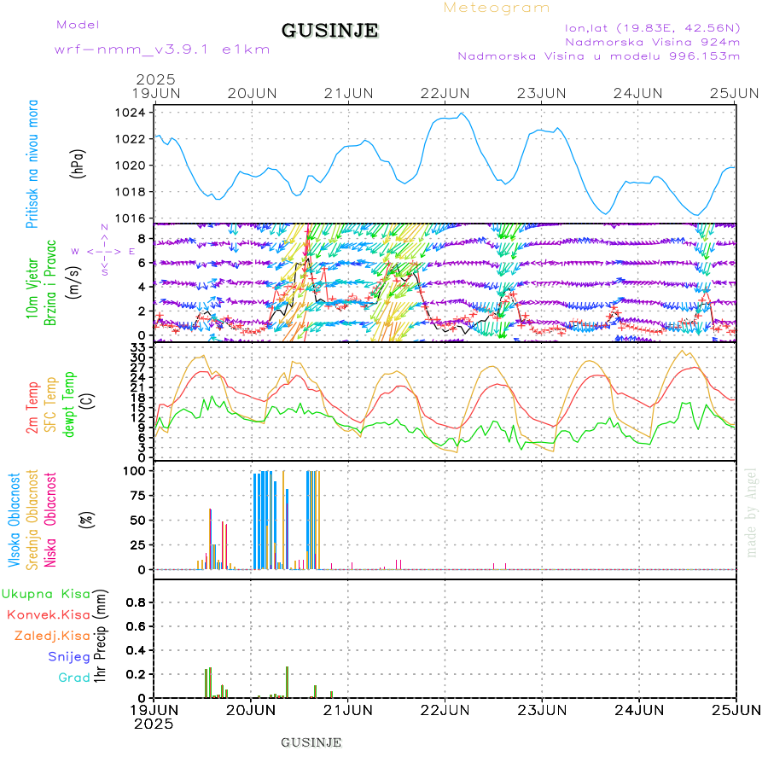Click the bottom axis 23JUN date label
768x768 pixels.
pos(542,710)
